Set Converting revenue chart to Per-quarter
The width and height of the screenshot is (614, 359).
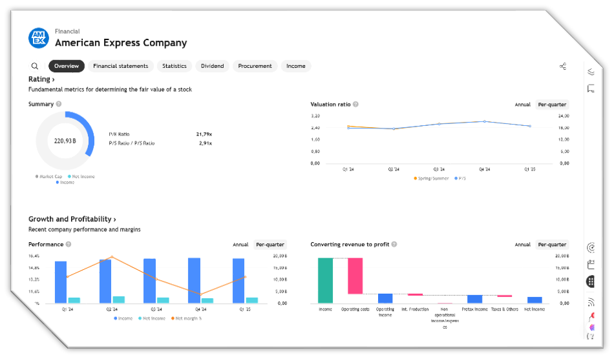click(x=552, y=245)
